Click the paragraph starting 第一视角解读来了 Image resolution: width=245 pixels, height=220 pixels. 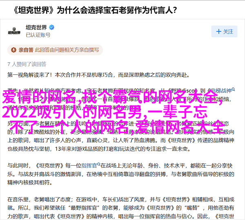tap(98, 75)
